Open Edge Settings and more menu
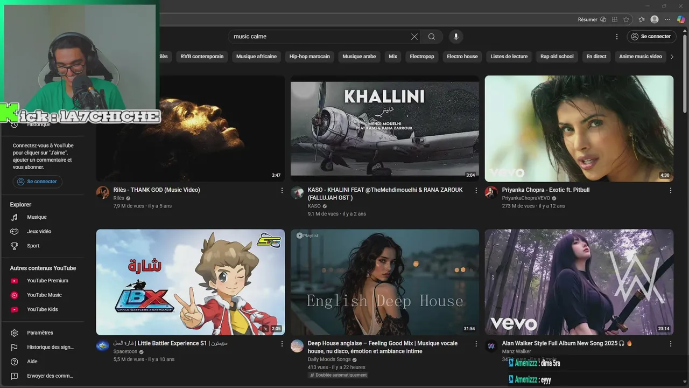 [x=668, y=19]
